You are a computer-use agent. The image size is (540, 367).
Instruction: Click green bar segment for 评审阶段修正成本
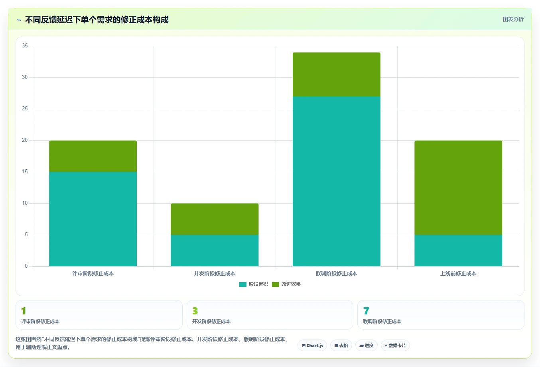(x=93, y=156)
